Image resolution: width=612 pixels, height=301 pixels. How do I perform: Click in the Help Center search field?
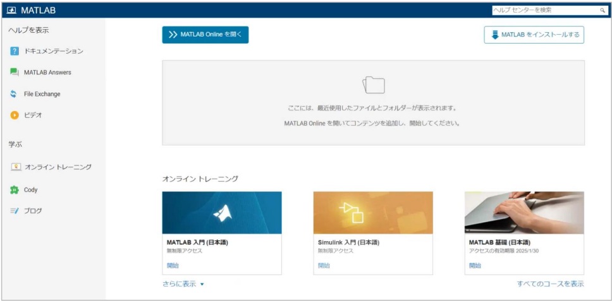click(544, 10)
